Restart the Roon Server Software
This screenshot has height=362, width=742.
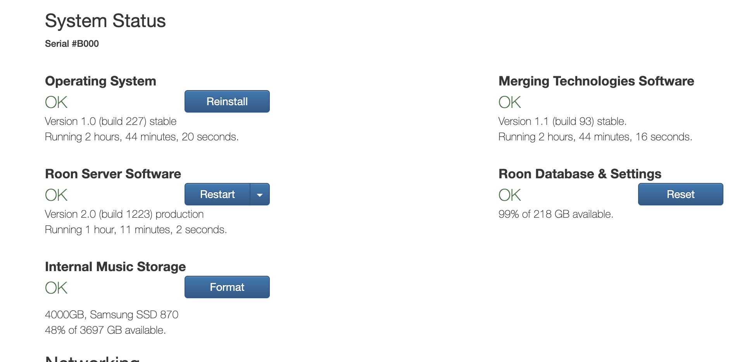point(217,194)
